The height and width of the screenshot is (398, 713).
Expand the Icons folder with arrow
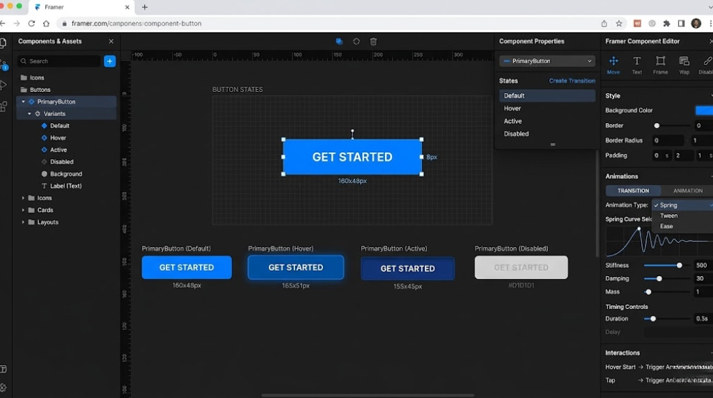pos(23,198)
